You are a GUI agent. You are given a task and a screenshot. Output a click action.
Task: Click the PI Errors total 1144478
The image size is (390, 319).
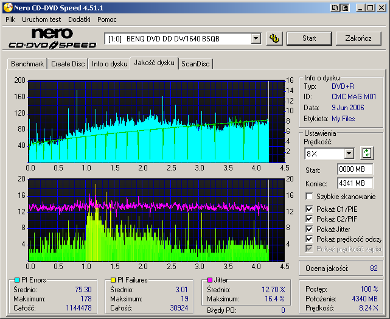click(78, 308)
